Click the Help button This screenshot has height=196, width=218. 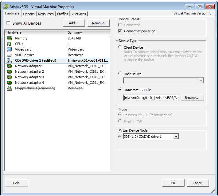(17, 183)
